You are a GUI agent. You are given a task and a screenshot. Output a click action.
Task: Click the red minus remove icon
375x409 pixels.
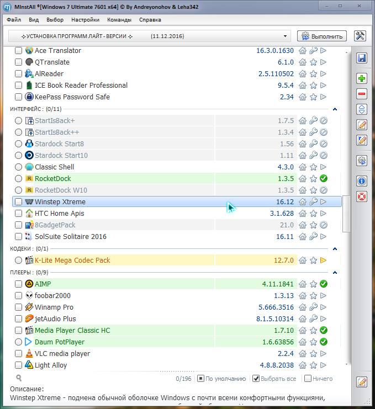tap(362, 94)
